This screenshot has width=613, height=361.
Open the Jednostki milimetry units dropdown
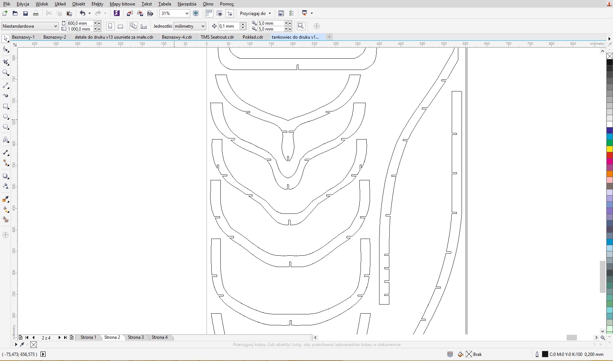pyautogui.click(x=203, y=26)
